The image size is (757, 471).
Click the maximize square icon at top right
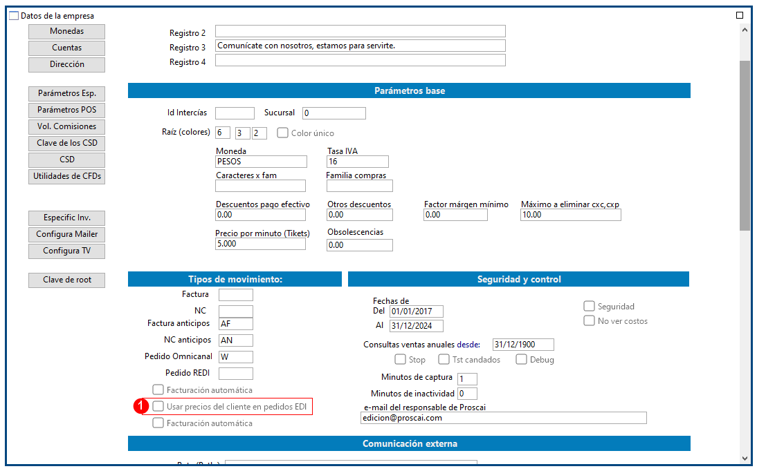pyautogui.click(x=739, y=15)
